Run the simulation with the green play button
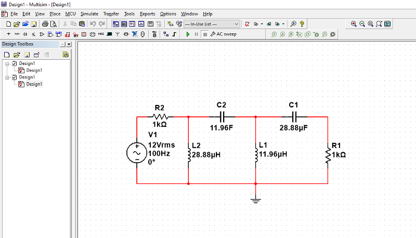This screenshot has width=416, height=238. pyautogui.click(x=188, y=34)
